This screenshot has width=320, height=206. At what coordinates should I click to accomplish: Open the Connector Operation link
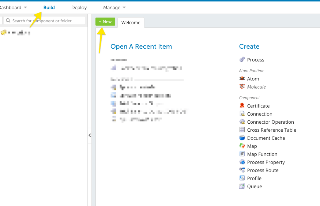(x=270, y=122)
